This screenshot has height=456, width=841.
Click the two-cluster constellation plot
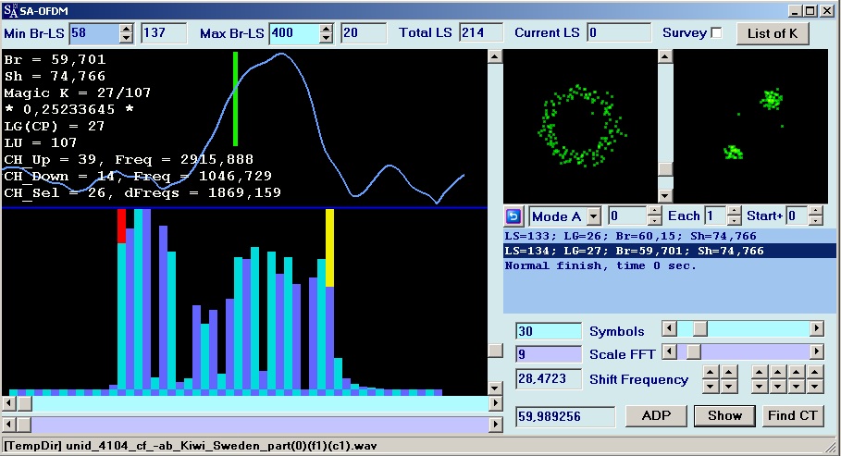(751, 126)
